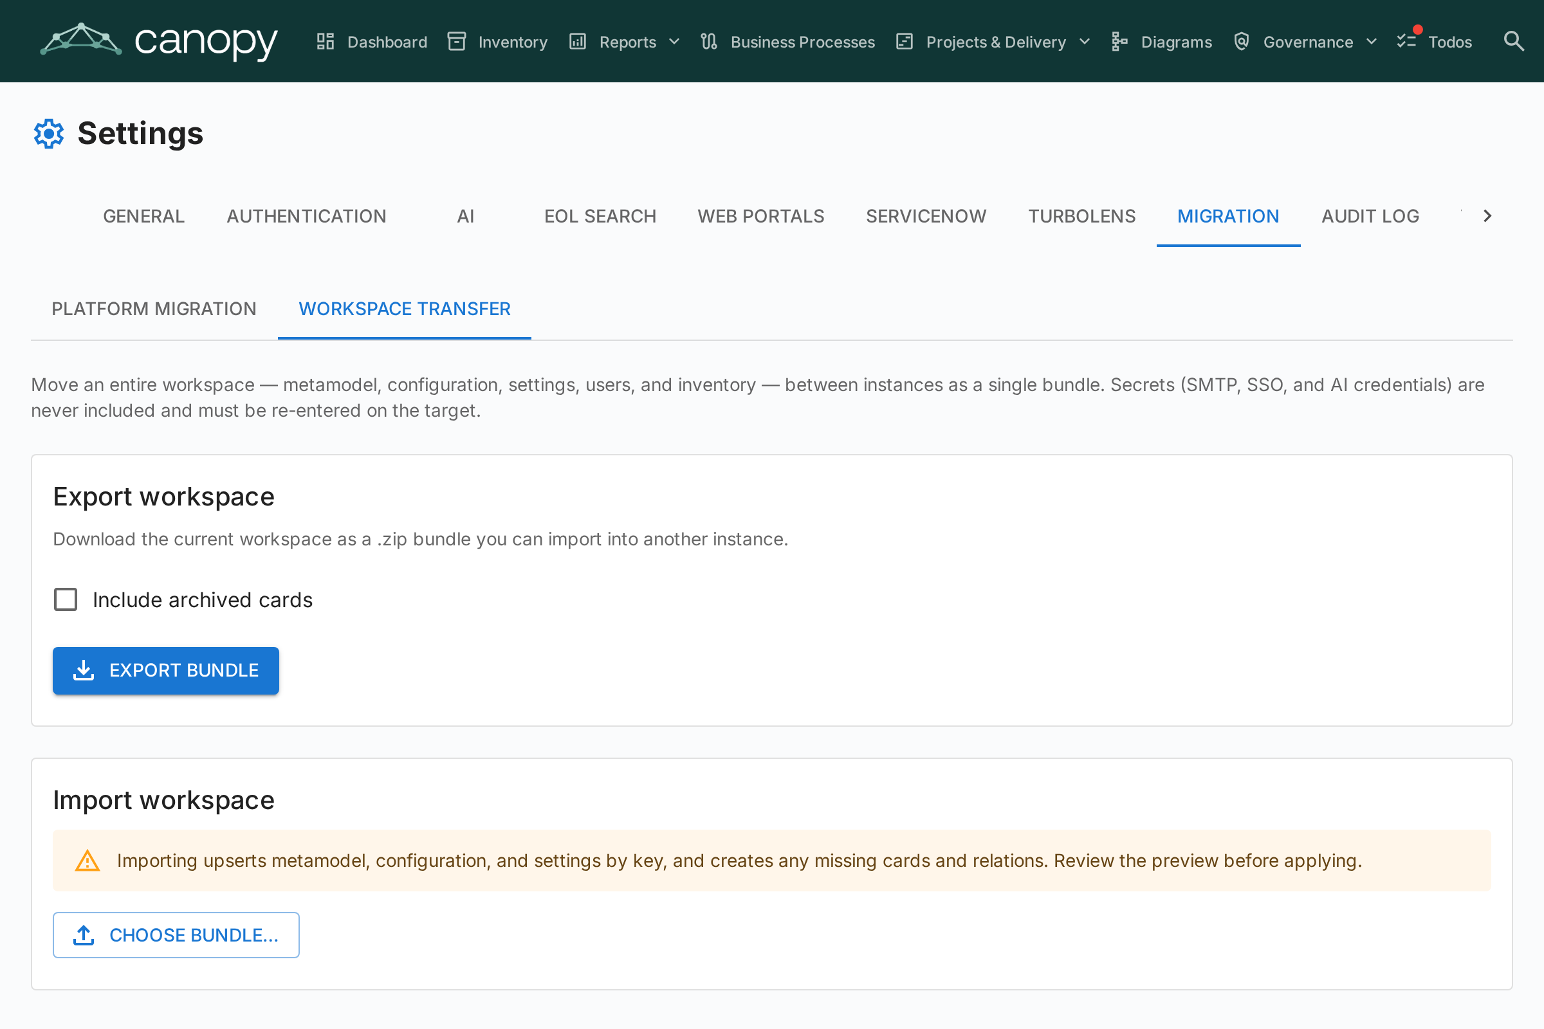The image size is (1544, 1029).
Task: Open Dashboard from the grid icon
Action: [326, 41]
